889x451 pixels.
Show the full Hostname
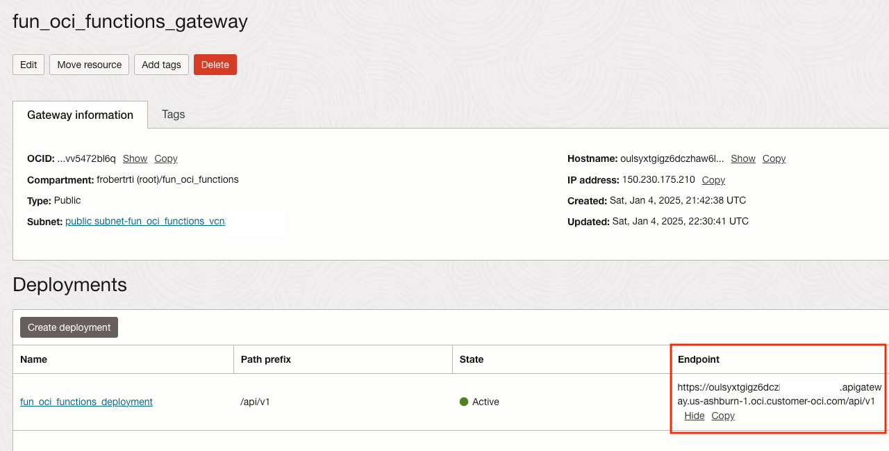[742, 158]
